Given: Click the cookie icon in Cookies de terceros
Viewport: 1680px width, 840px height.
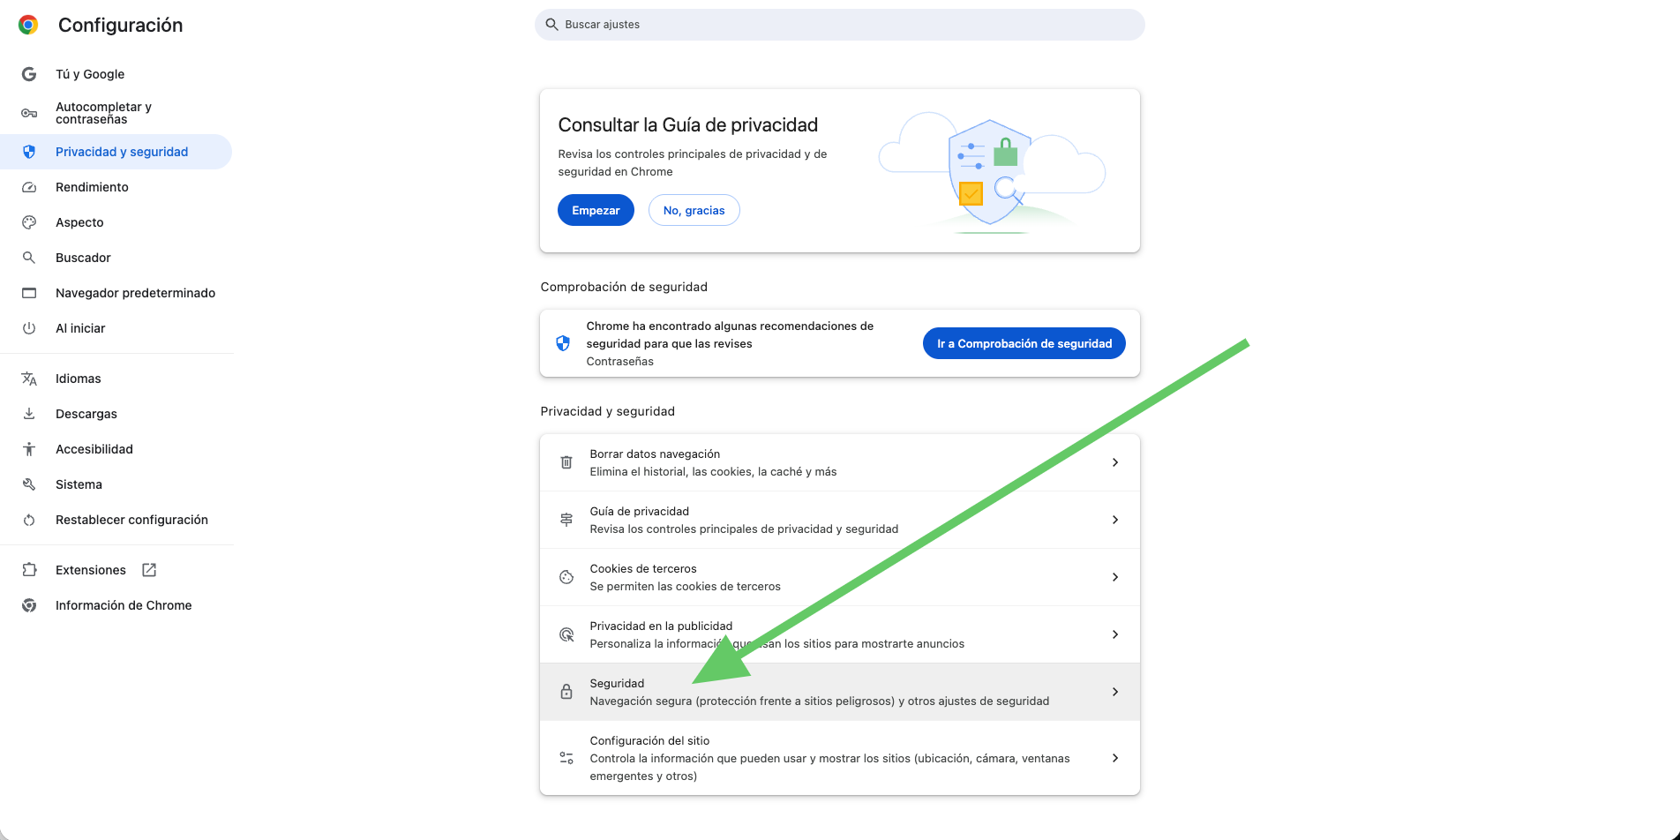Looking at the screenshot, I should pos(566,577).
